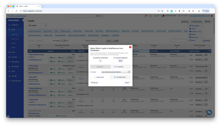The width and height of the screenshot is (221, 126).
Task: Open the help question mark icon
Action: tap(150, 16)
